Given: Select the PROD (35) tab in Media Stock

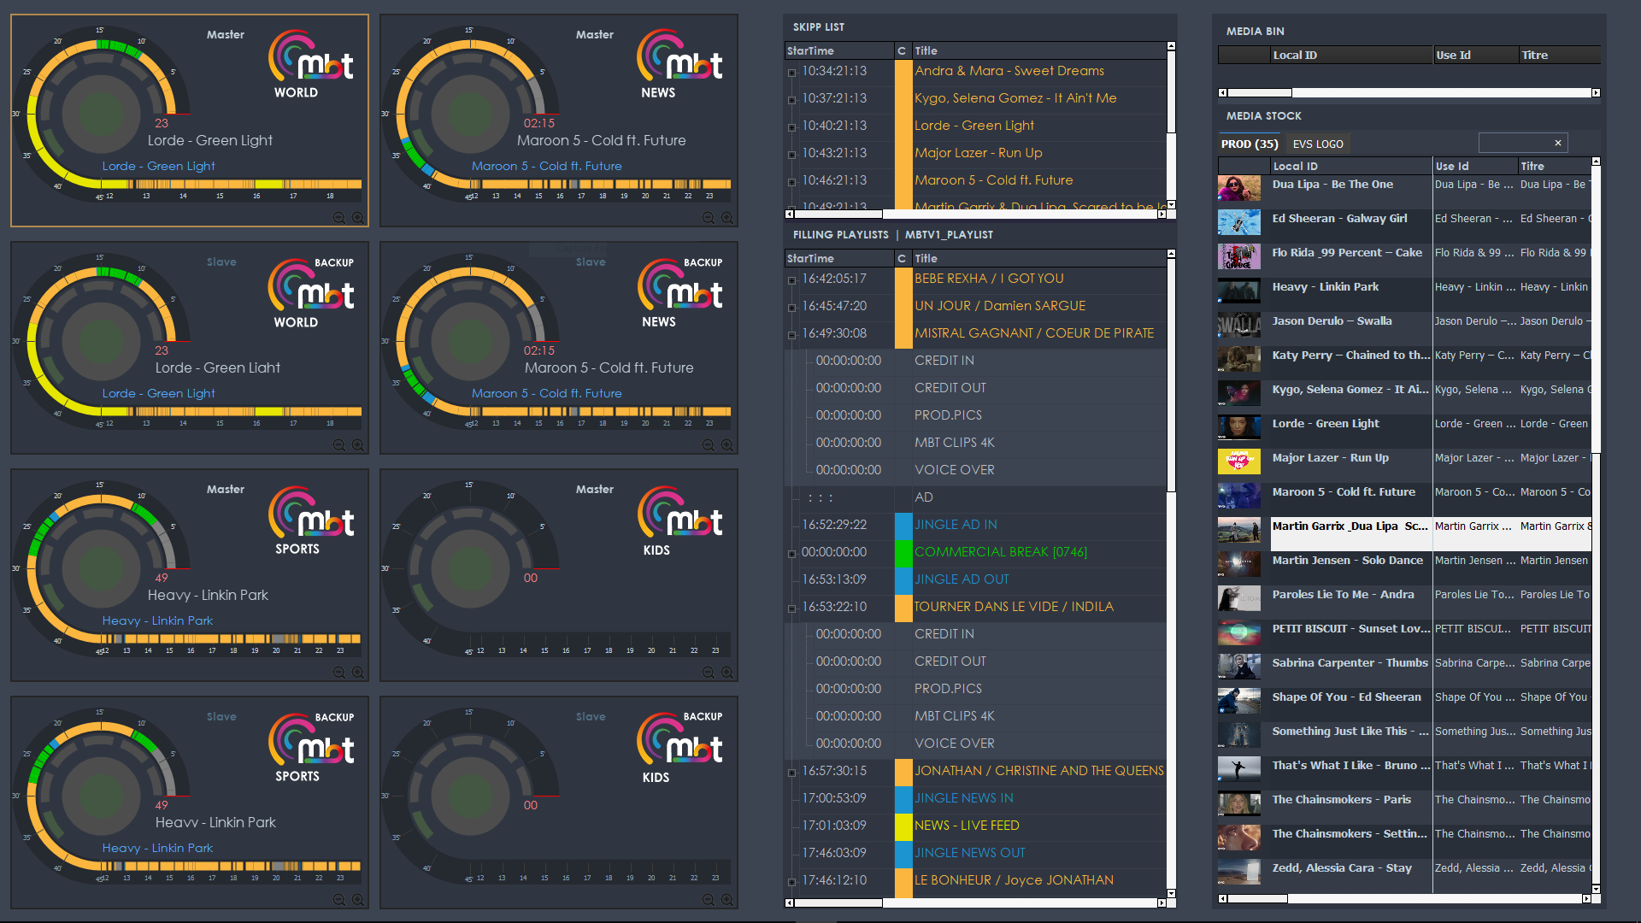Looking at the screenshot, I should pos(1250,144).
